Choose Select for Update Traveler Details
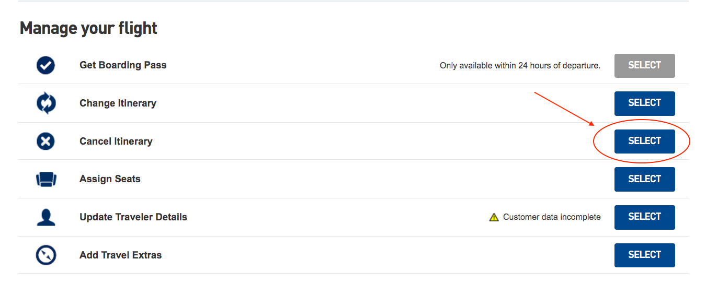This screenshot has height=283, width=706. (x=644, y=217)
